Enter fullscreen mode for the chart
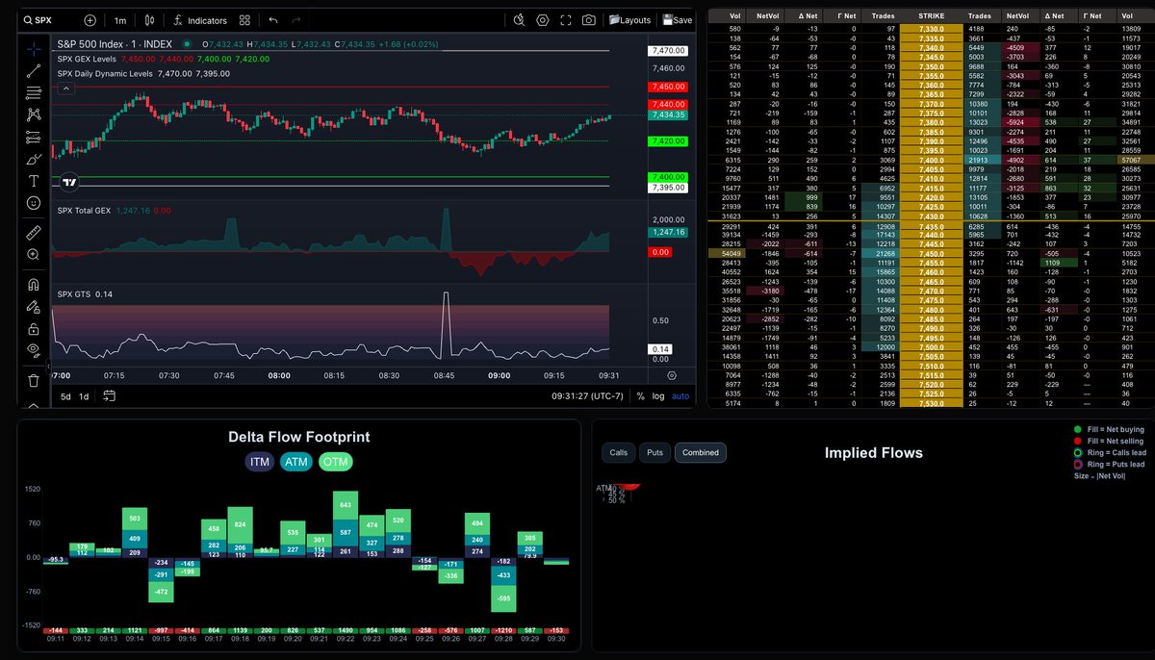This screenshot has height=660, width=1155. 566,20
